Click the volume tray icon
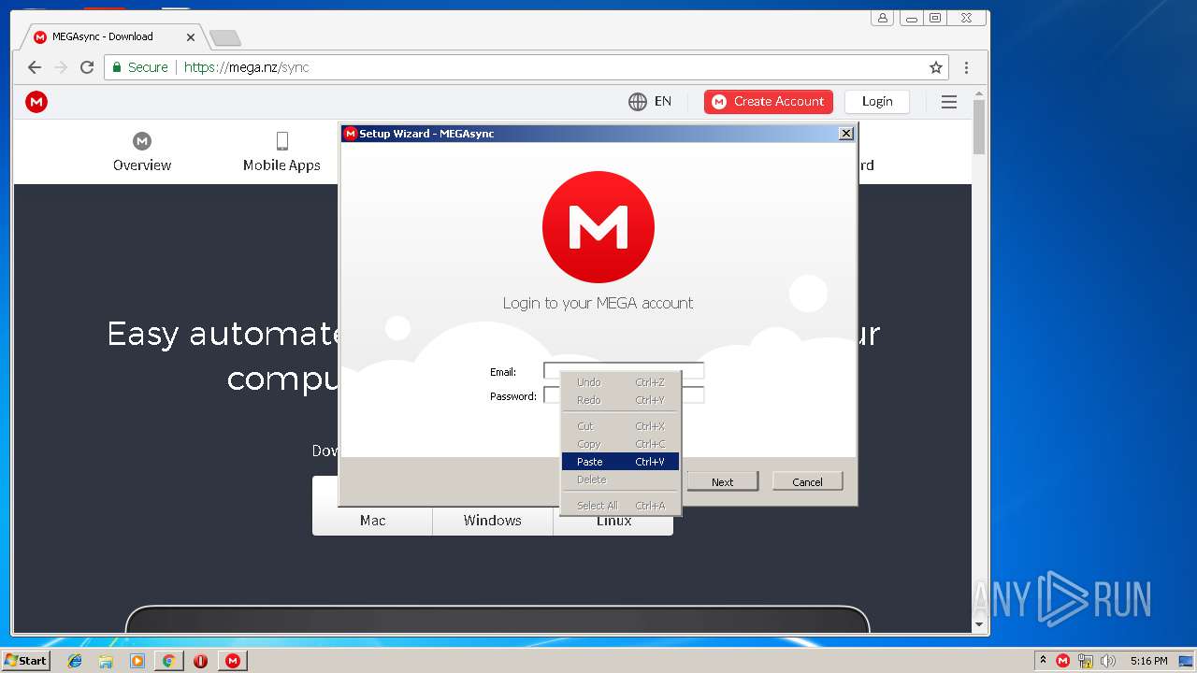The width and height of the screenshot is (1197, 673). click(x=1108, y=661)
